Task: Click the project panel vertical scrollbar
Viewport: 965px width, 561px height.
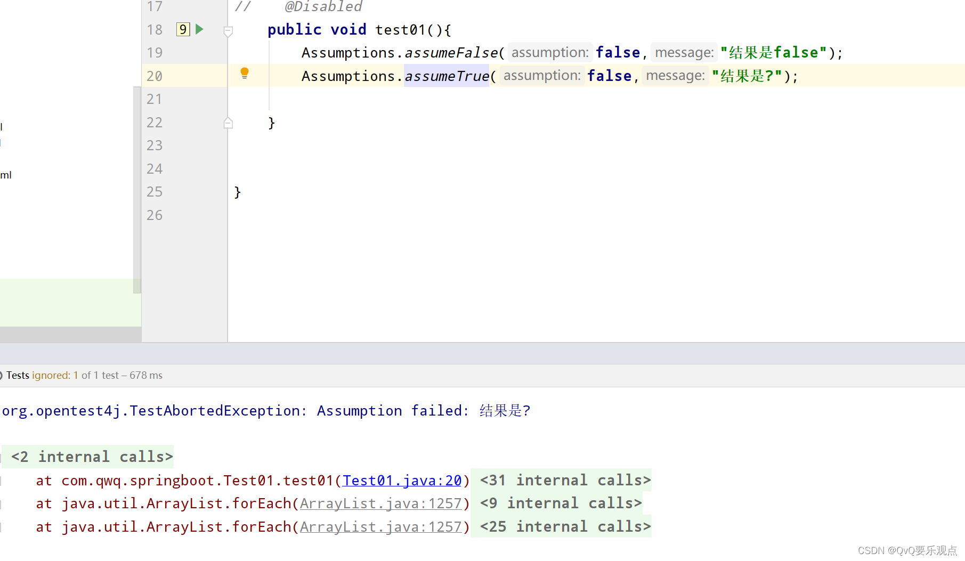Action: 137,189
